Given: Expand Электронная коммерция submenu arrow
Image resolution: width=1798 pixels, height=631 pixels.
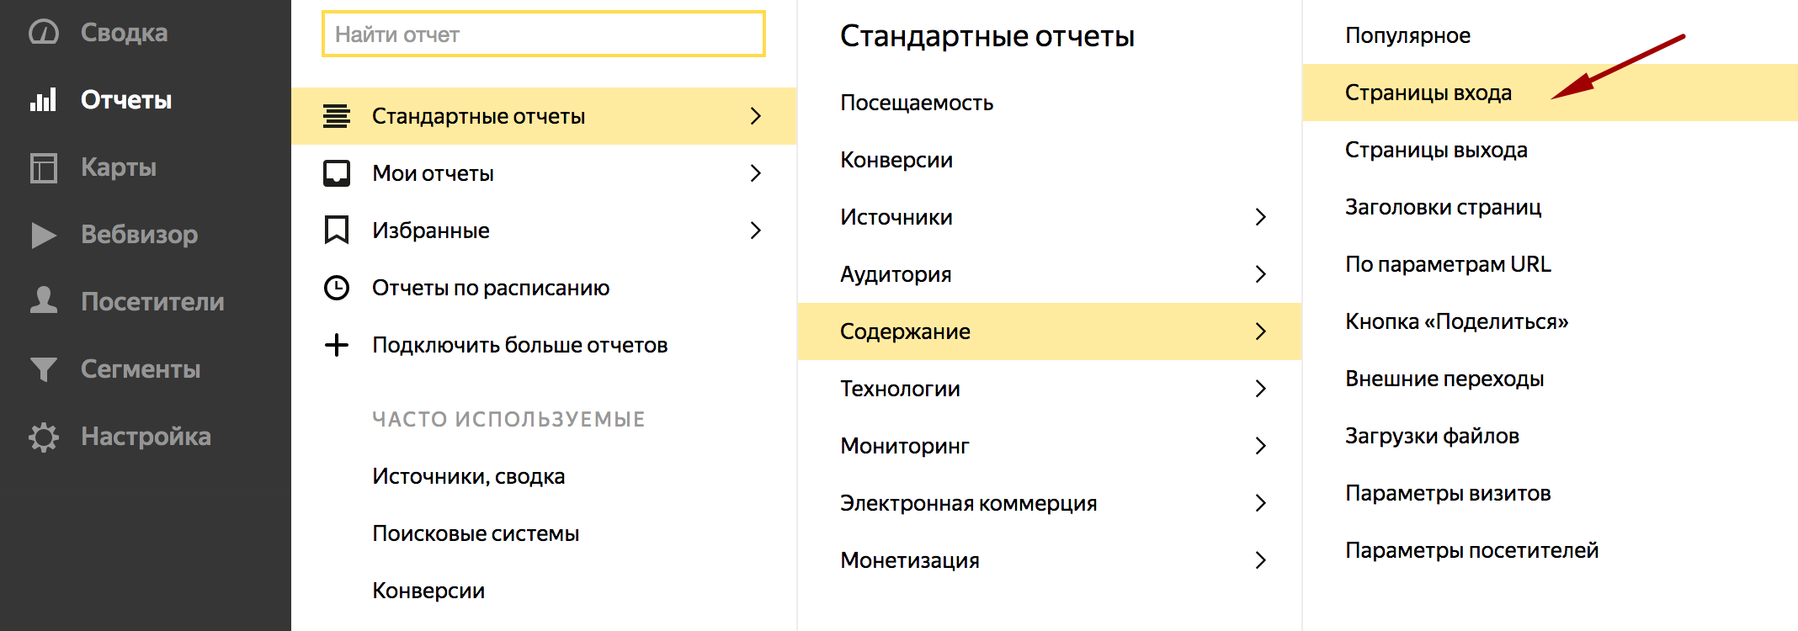Looking at the screenshot, I should point(1260,503).
